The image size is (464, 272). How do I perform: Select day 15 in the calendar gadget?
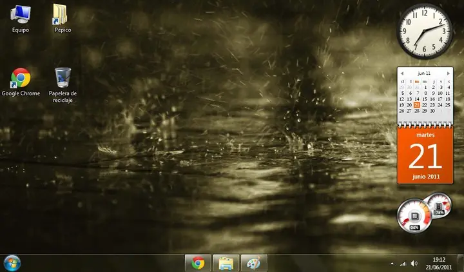tap(425, 99)
